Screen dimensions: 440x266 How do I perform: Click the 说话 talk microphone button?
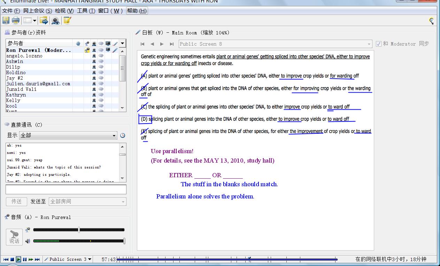[x=14, y=237]
